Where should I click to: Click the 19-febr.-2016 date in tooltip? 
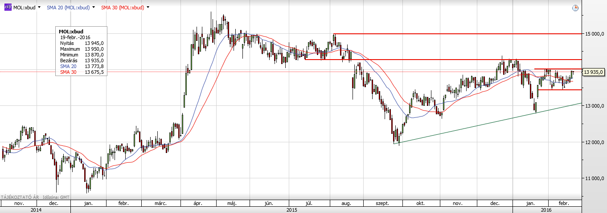[75, 38]
